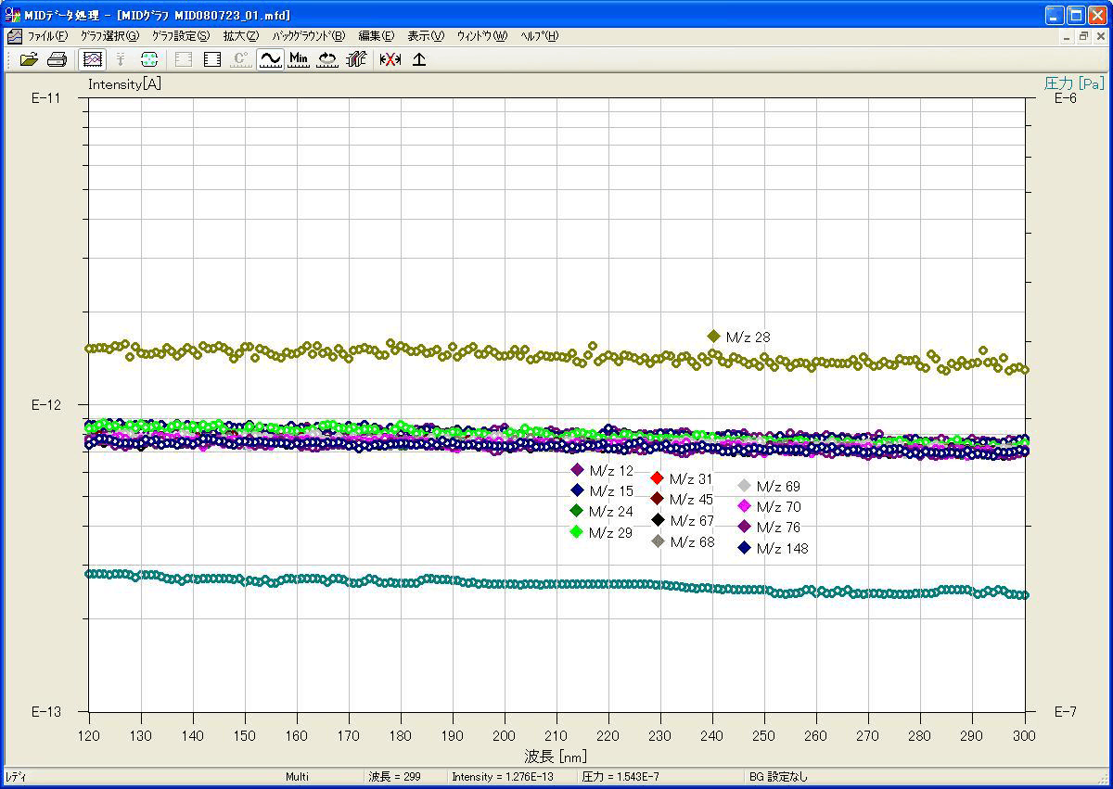
Task: Click the print icon in toolbar
Action: tap(57, 59)
